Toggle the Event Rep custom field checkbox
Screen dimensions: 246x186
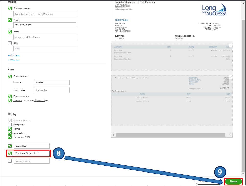[x=10, y=146]
